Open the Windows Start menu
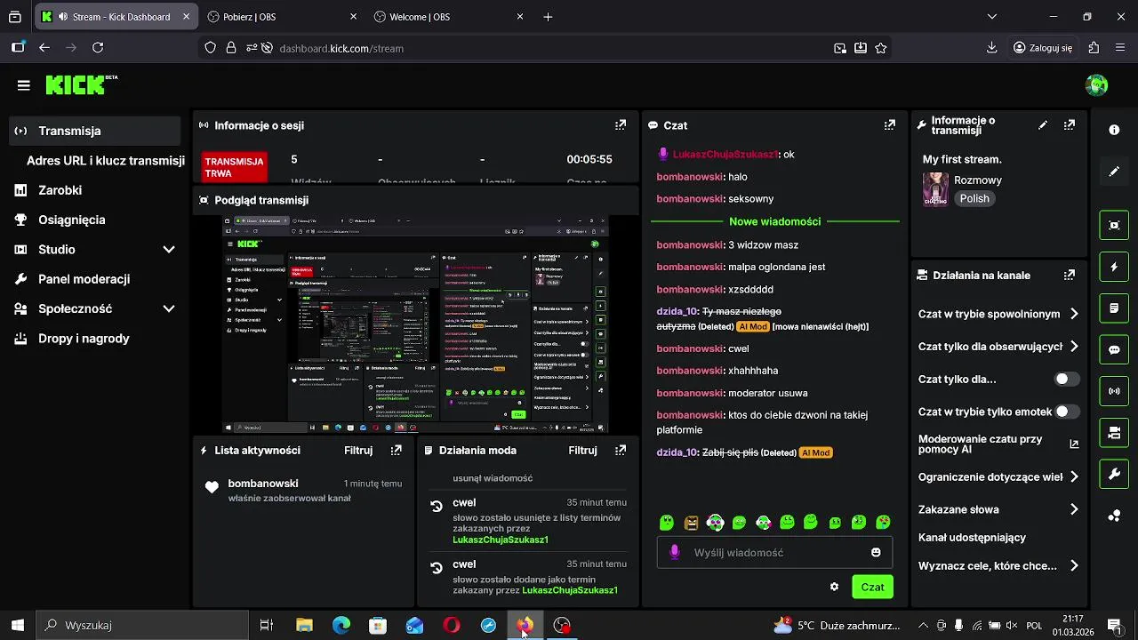The image size is (1138, 640). [x=17, y=626]
